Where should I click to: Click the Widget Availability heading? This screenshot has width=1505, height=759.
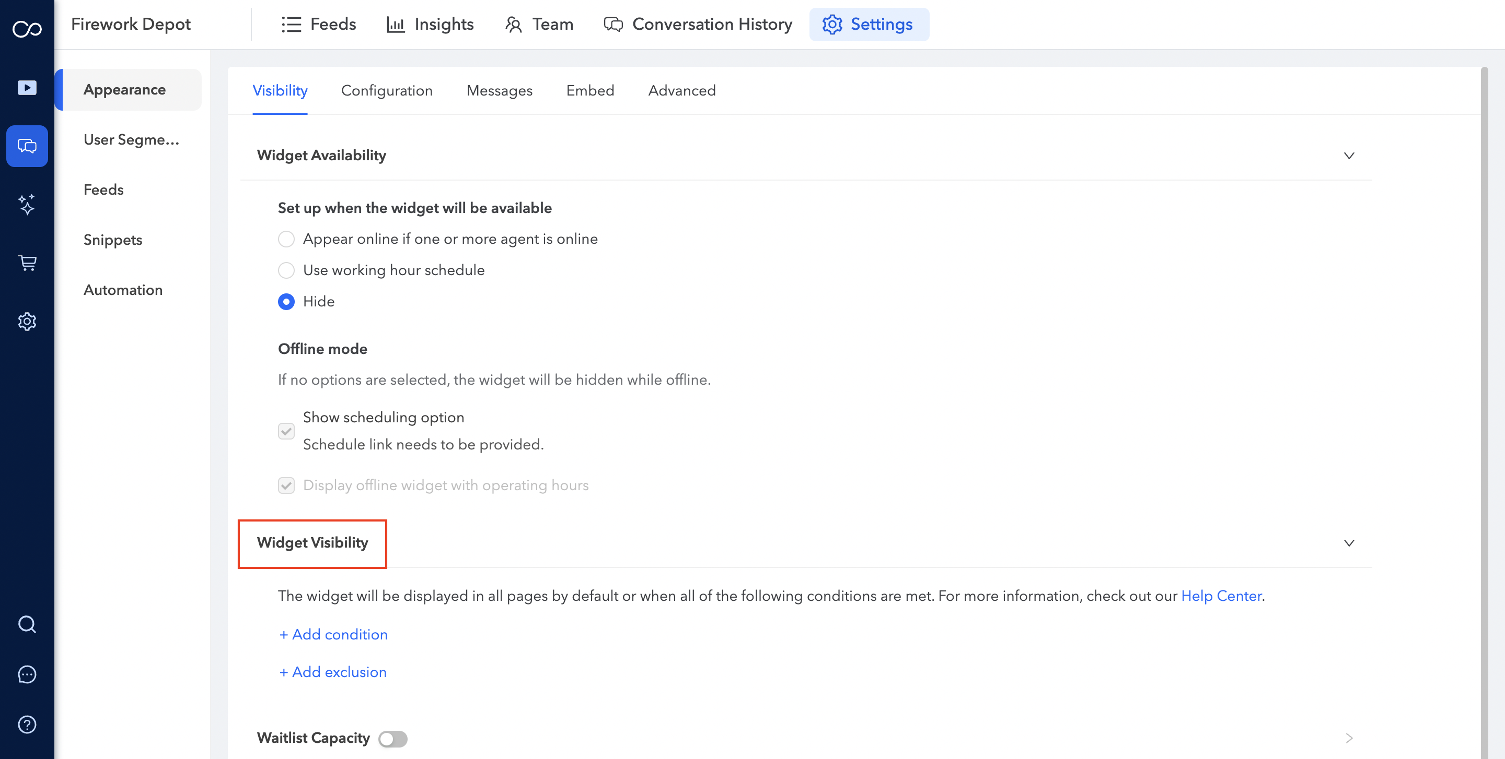[x=321, y=156]
